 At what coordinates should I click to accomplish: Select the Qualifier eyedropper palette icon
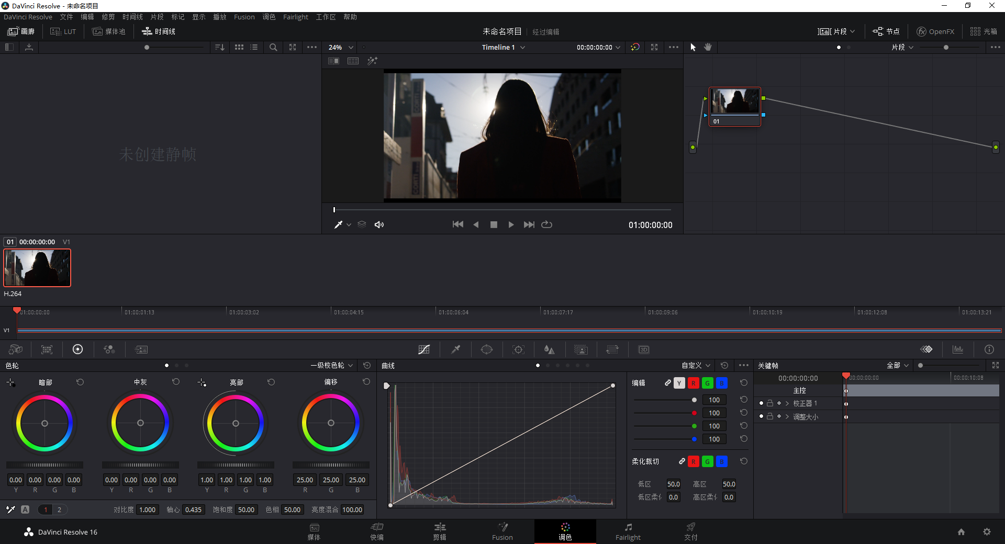tap(456, 349)
